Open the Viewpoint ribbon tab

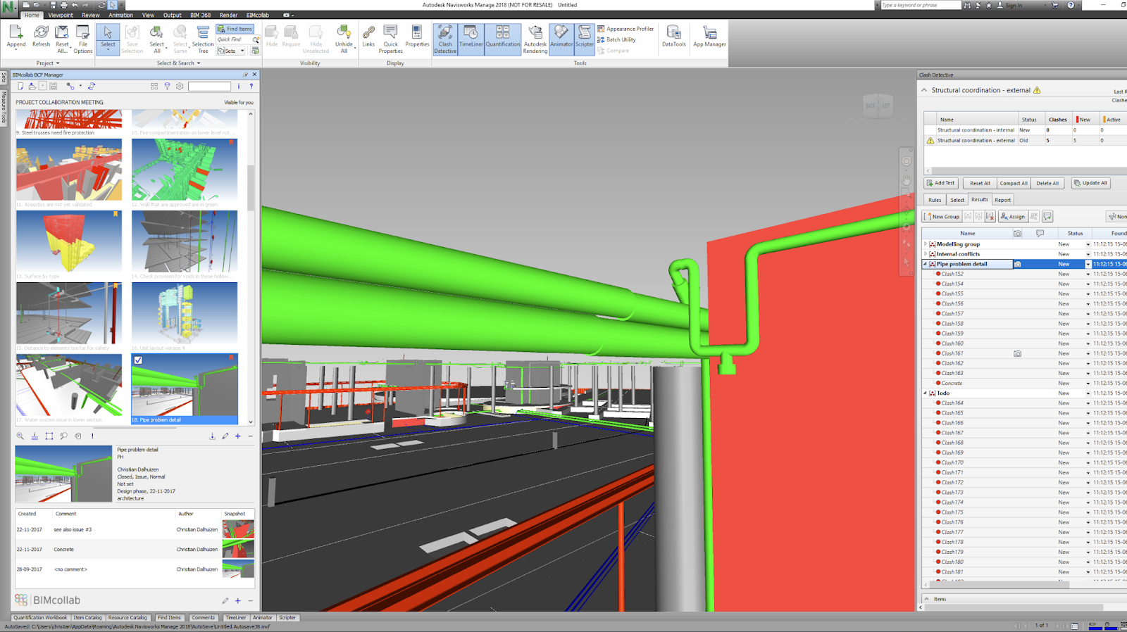(61, 15)
